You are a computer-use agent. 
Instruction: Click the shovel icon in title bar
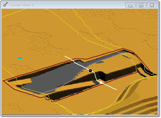(x=5, y=4)
